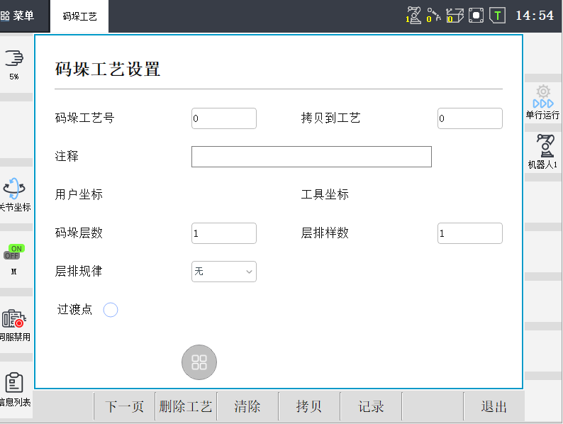Enable the transition point (过渡点) radio button
This screenshot has height=424, width=563.
(111, 310)
